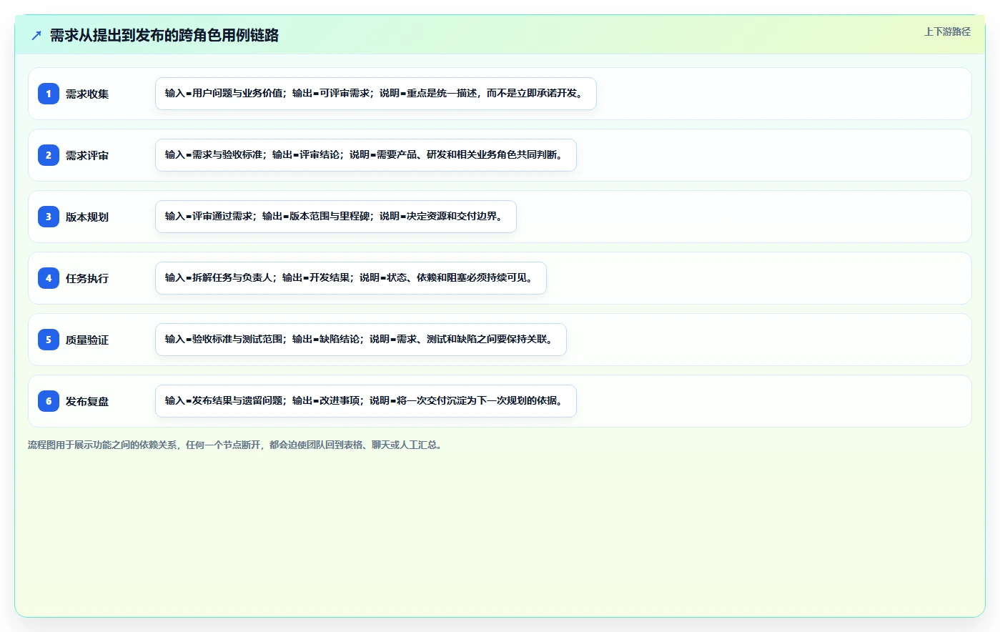The image size is (1000, 632).
Task: Click the arrow icon beside the panel title
Action: pos(36,35)
